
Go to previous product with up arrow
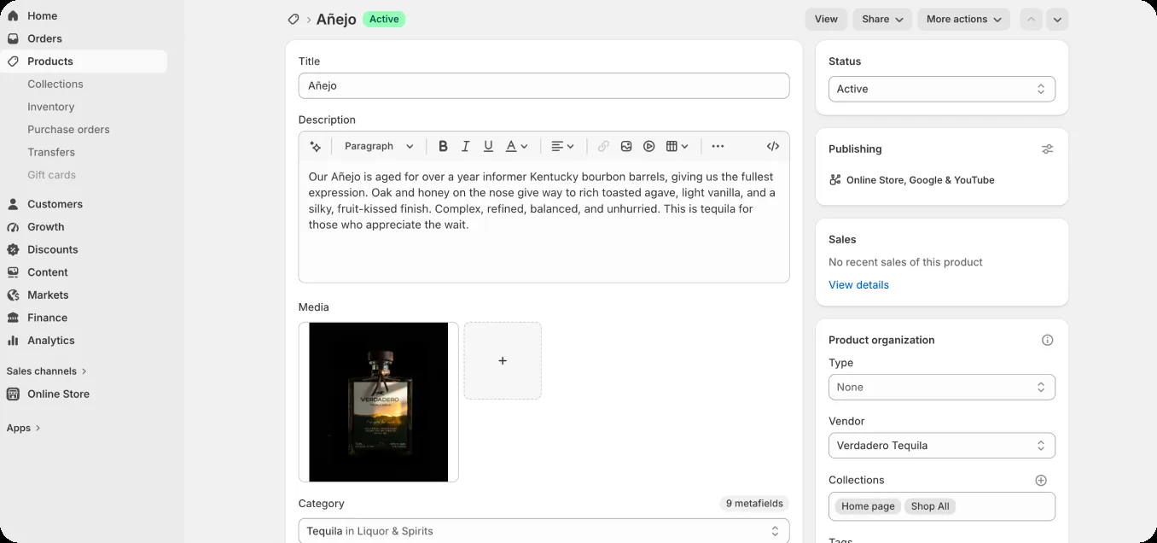click(x=1031, y=19)
